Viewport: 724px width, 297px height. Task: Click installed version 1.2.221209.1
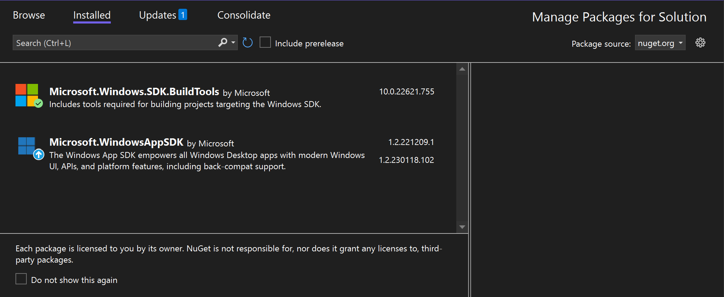[411, 142]
